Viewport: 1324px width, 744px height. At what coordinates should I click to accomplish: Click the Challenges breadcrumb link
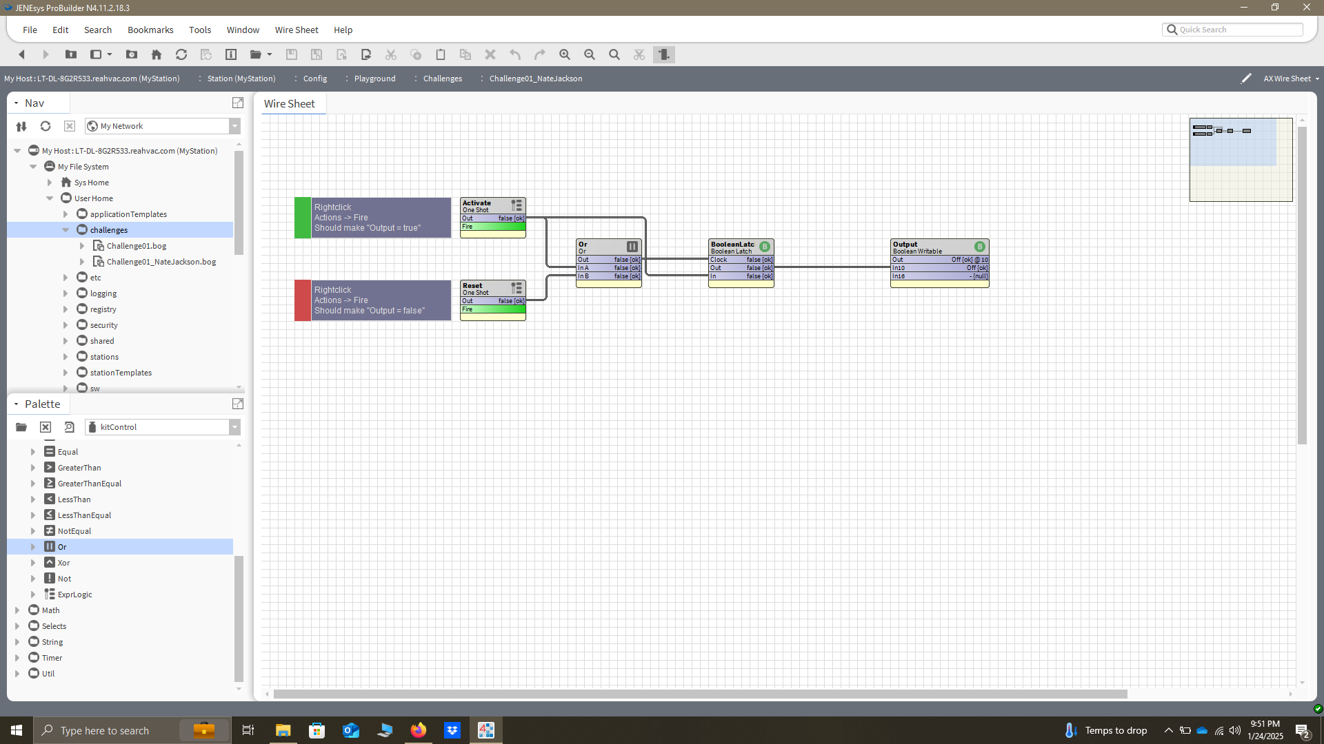(442, 79)
